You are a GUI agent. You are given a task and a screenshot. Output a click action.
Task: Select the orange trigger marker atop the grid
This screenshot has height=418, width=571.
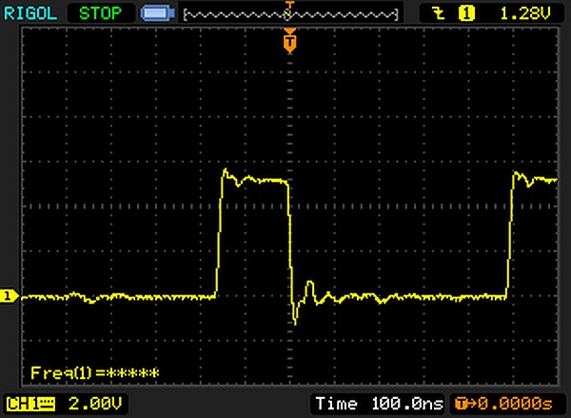pos(289,42)
